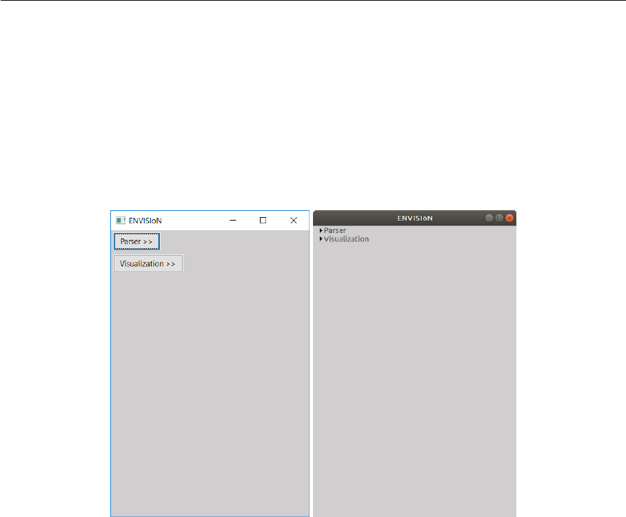Click the ENVISIoN title text in Windows title bar
Viewport: 626px width, 517px height.
[x=145, y=221]
